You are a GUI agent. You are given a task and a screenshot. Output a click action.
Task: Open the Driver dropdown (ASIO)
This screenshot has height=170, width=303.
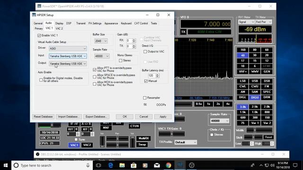[x=68, y=49]
